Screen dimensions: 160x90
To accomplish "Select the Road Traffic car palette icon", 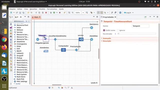I will click(x=11, y=36).
